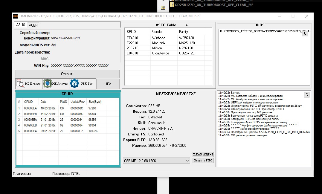This screenshot has height=194, width=322.
Task: Click the FITC version 12.0.68.1606 value
Action: 158,140
